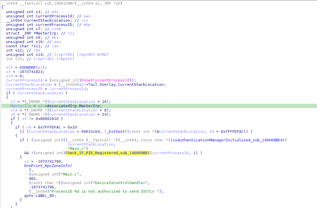Image resolution: width=317 pixels, height=208 pixels.
Task: Select AssociatedIrp.MasterIrp on the highlighted line
Action: (x=73, y=106)
